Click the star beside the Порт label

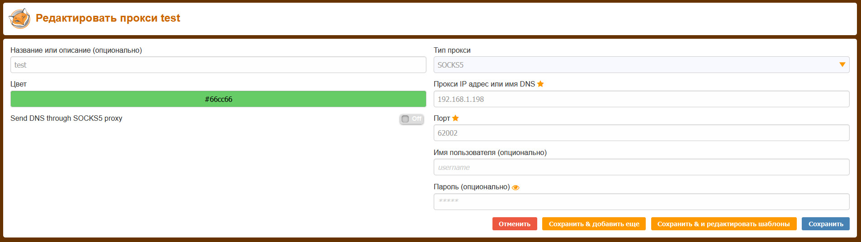point(455,118)
